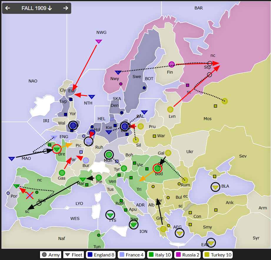Select the Italian army in Mun
Screen dimensions: 271x260
tap(109, 155)
